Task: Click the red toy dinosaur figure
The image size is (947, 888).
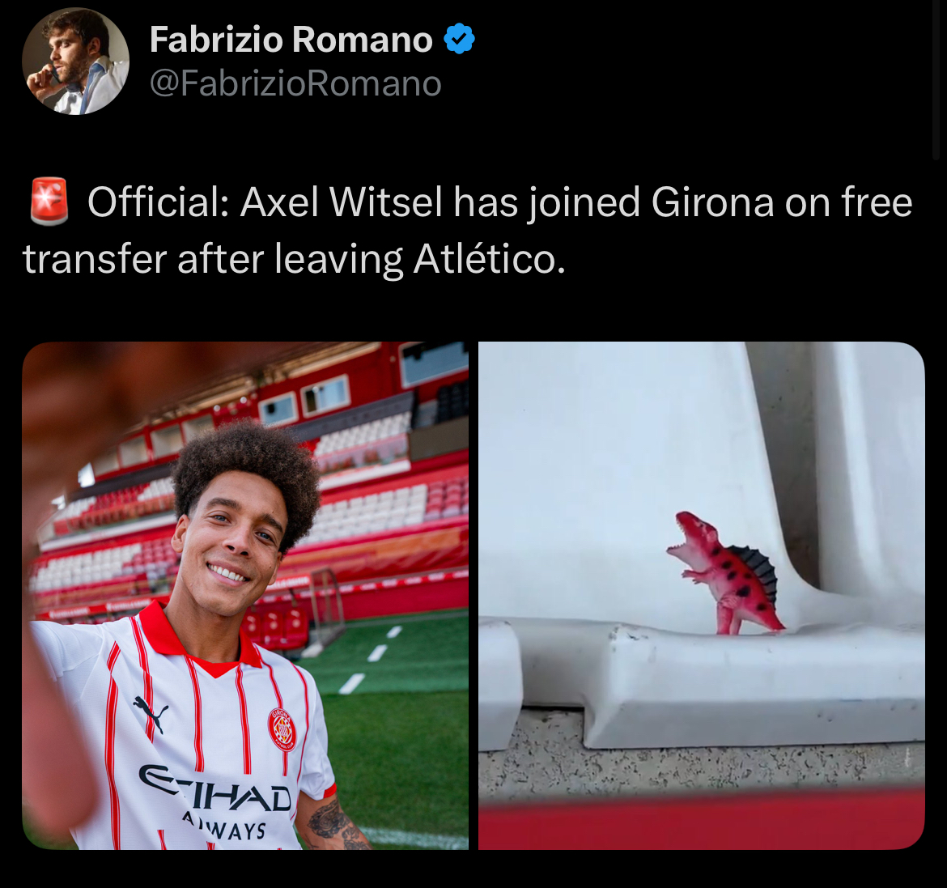Action: coord(724,573)
